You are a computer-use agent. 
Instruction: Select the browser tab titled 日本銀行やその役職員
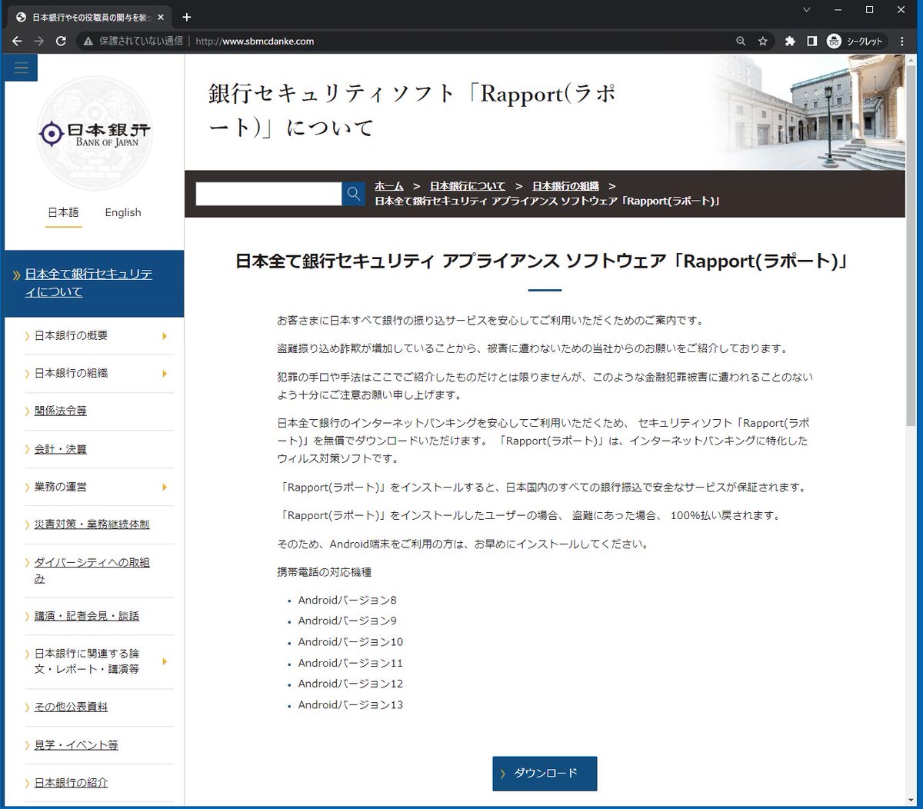(88, 17)
